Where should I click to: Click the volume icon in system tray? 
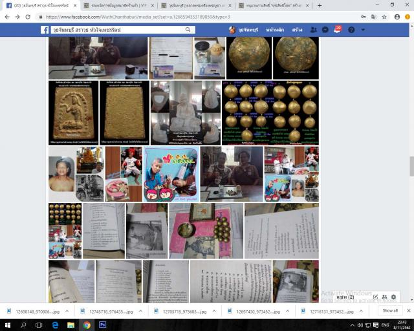pyautogui.click(x=360, y=325)
